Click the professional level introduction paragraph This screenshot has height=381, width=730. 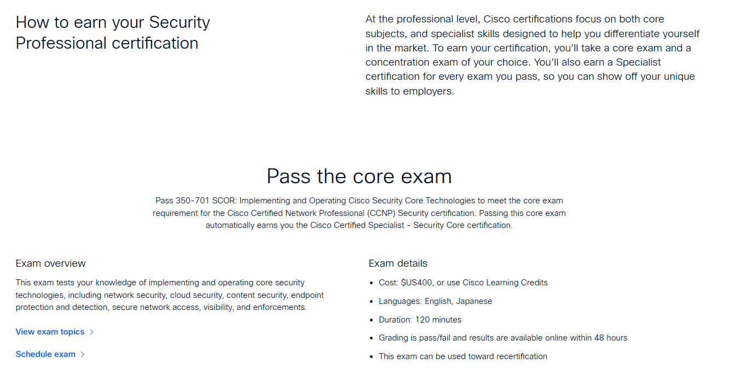pos(532,55)
